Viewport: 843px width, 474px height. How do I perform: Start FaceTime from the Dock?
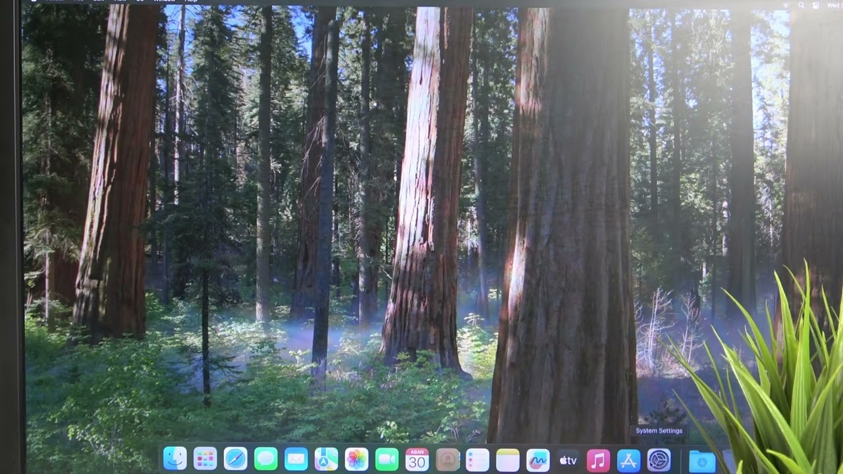(387, 459)
